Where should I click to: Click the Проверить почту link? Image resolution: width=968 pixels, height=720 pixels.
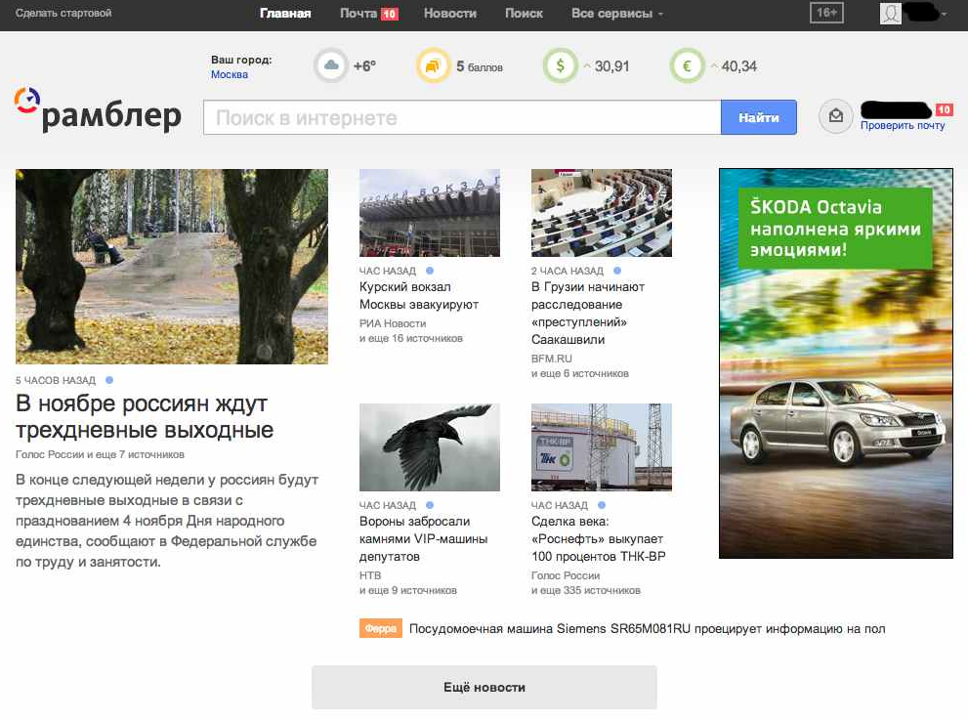903,126
